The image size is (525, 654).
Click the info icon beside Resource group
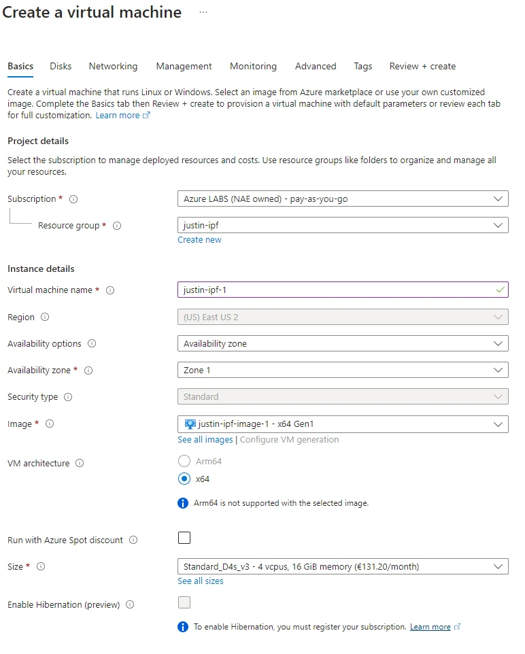coord(117,226)
